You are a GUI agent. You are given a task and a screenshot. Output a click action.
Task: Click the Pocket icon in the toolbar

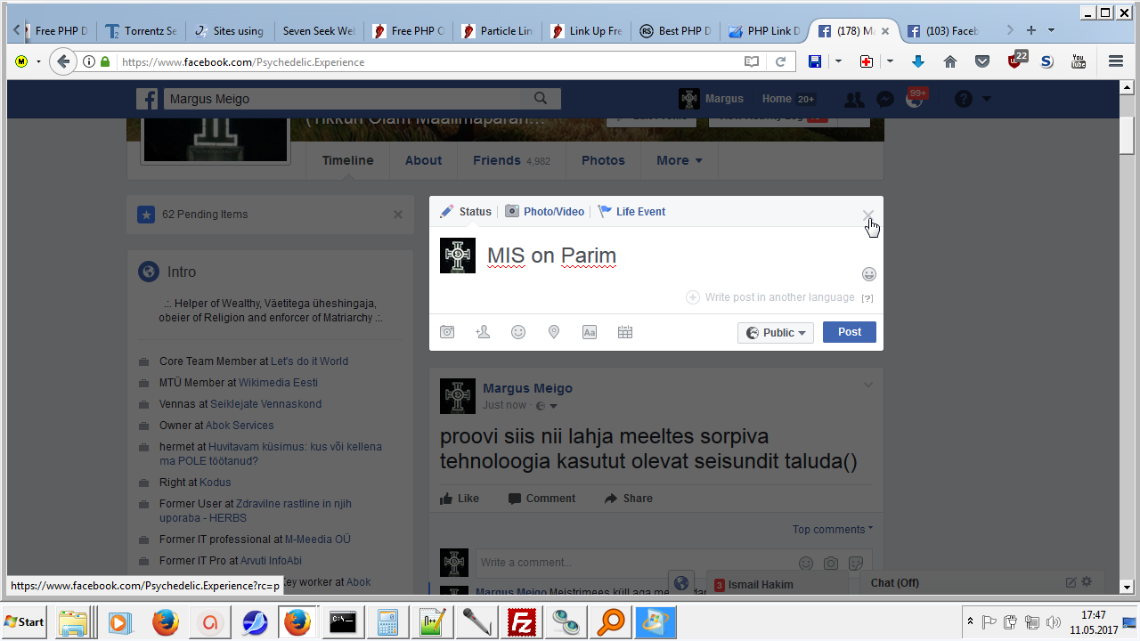[x=982, y=61]
